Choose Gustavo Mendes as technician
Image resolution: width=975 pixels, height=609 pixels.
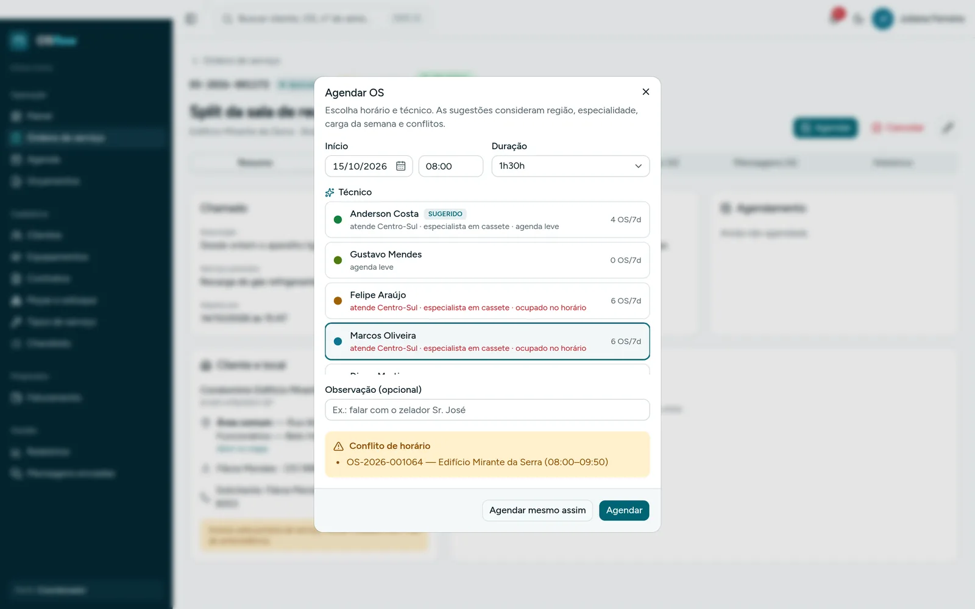click(x=487, y=260)
